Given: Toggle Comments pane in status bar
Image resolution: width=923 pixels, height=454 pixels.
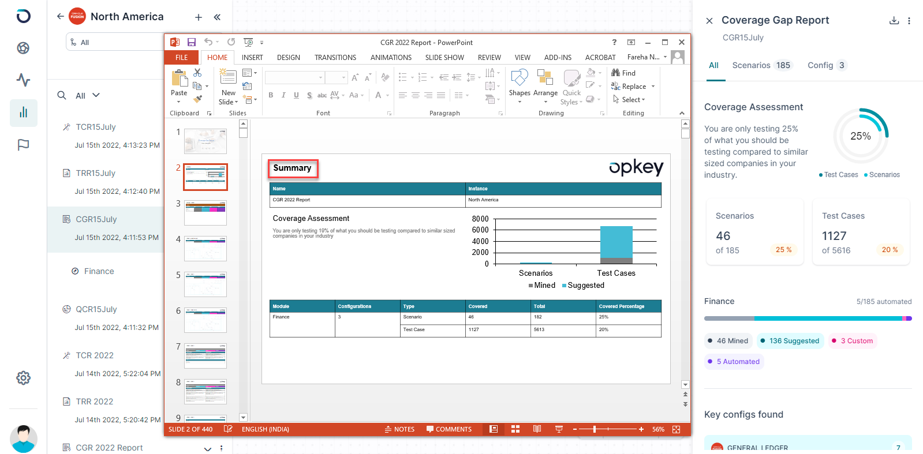Looking at the screenshot, I should 449,429.
